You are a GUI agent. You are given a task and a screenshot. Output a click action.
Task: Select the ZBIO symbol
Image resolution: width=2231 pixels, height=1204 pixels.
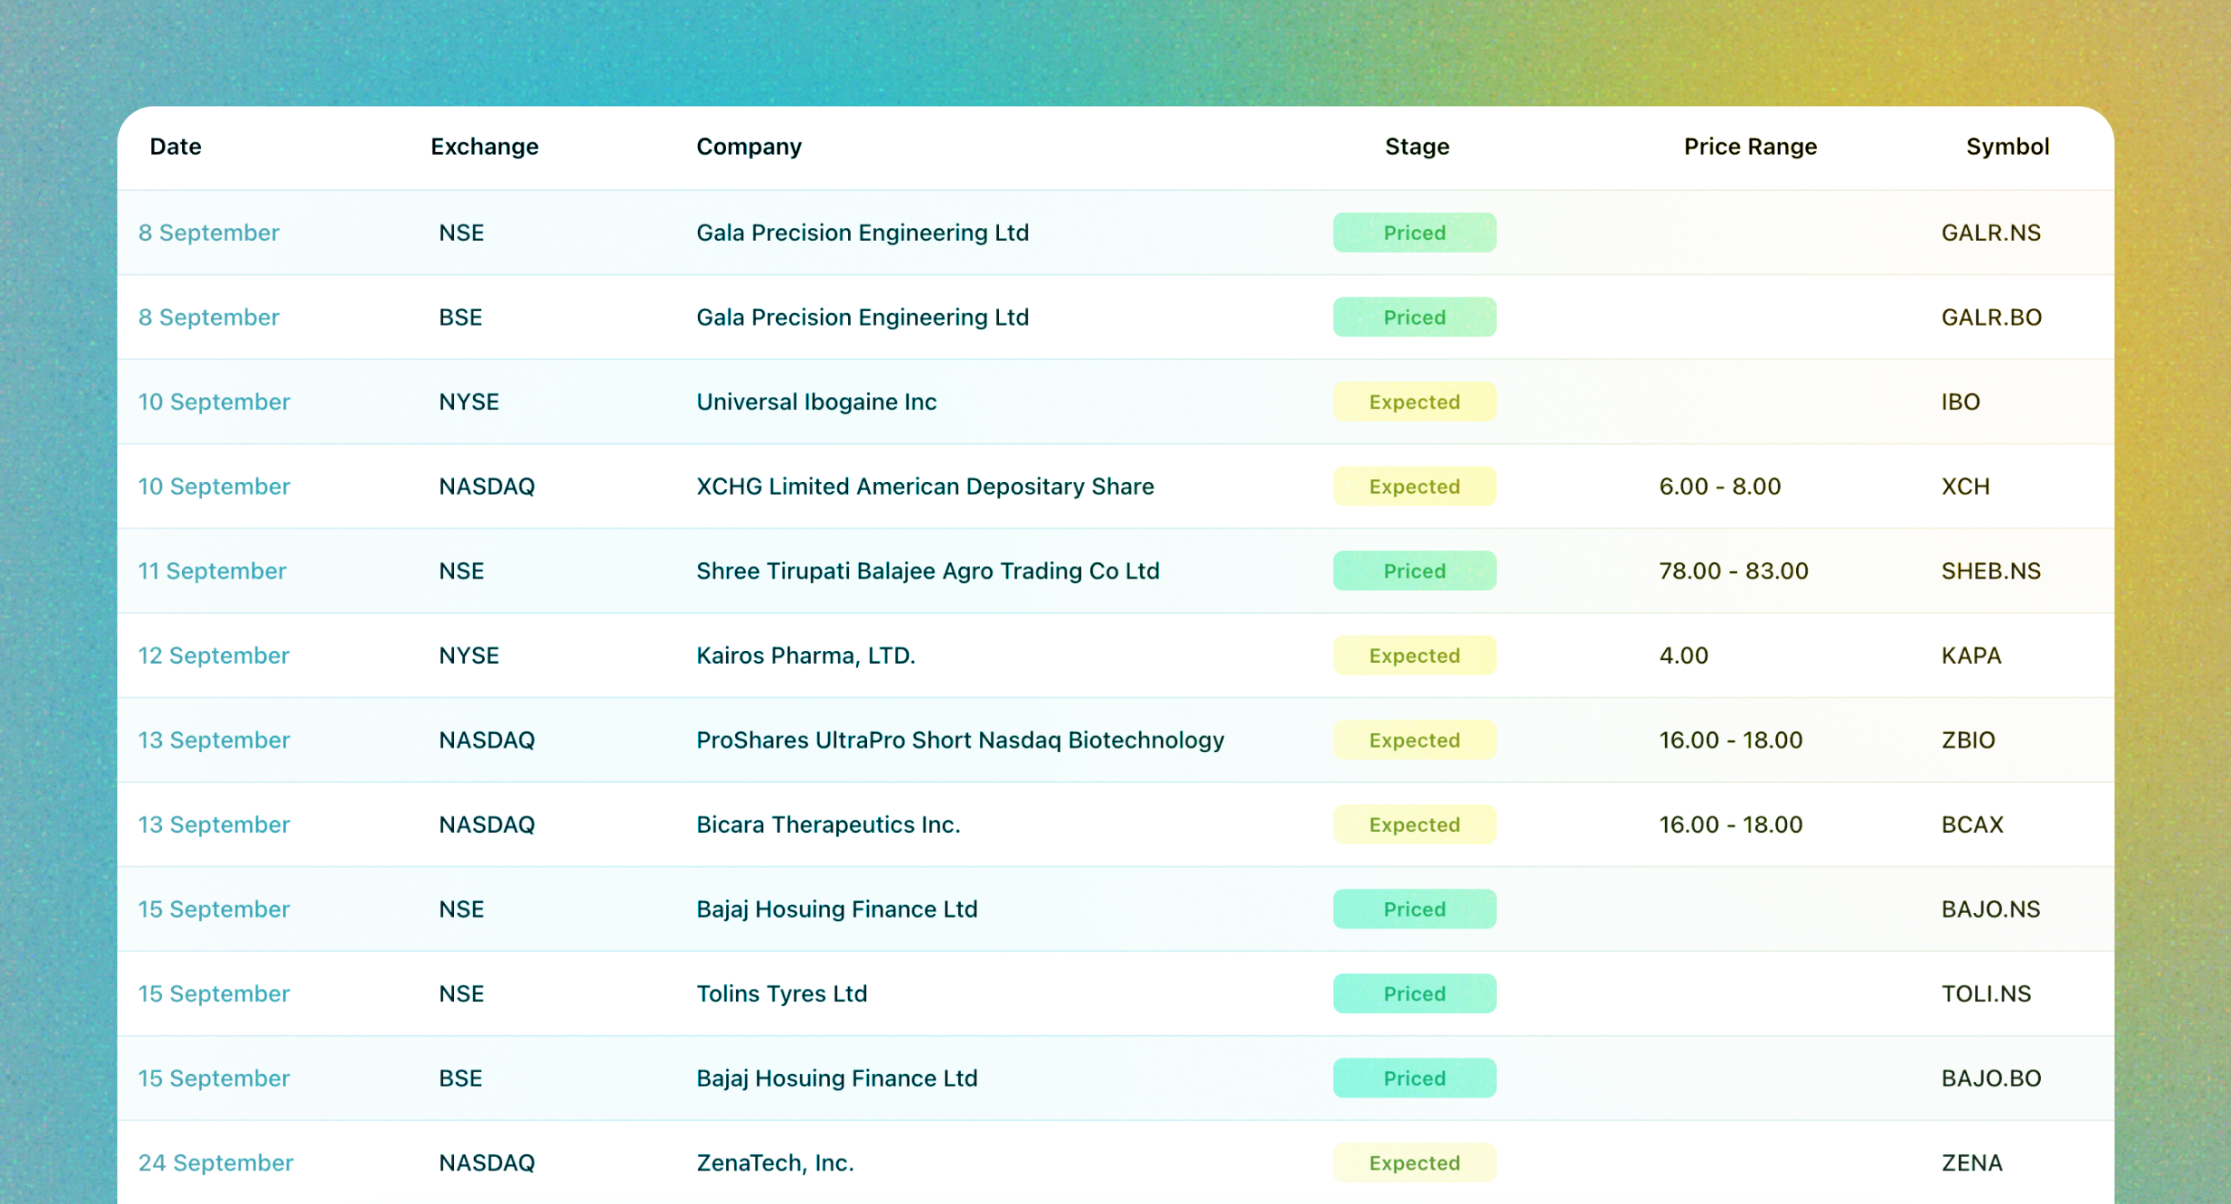click(x=1968, y=740)
